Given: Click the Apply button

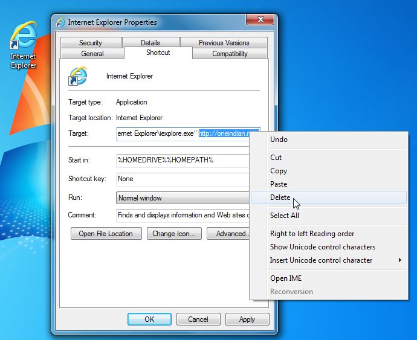Looking at the screenshot, I should [247, 319].
